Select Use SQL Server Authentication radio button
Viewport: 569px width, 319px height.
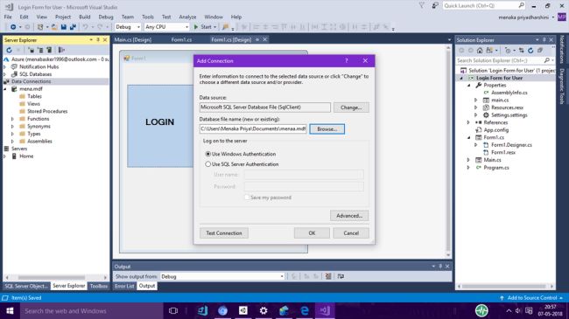pos(208,164)
